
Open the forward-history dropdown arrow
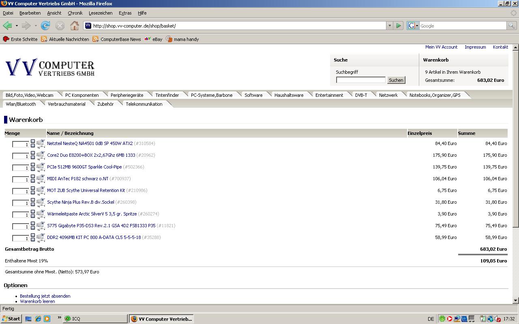(36, 26)
